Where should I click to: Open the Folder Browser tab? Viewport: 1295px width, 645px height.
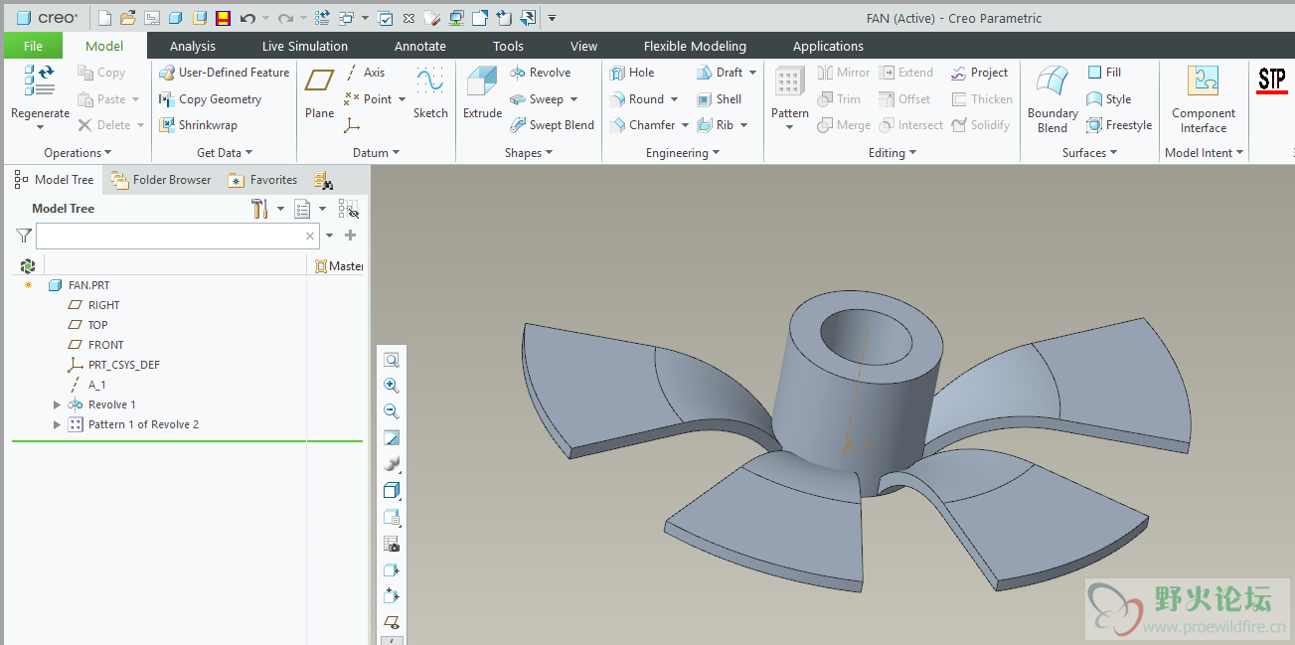(x=161, y=180)
